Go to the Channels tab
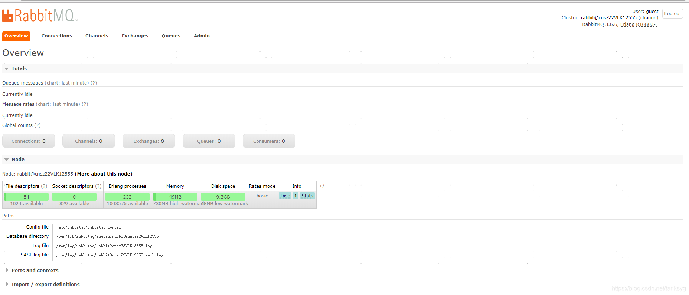 point(97,36)
